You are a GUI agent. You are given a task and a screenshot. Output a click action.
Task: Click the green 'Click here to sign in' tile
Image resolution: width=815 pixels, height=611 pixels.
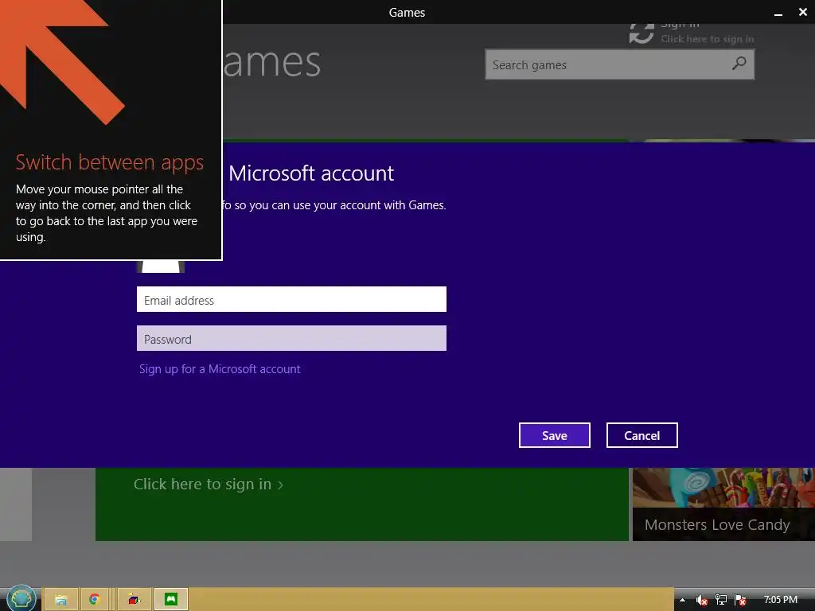[x=362, y=504]
